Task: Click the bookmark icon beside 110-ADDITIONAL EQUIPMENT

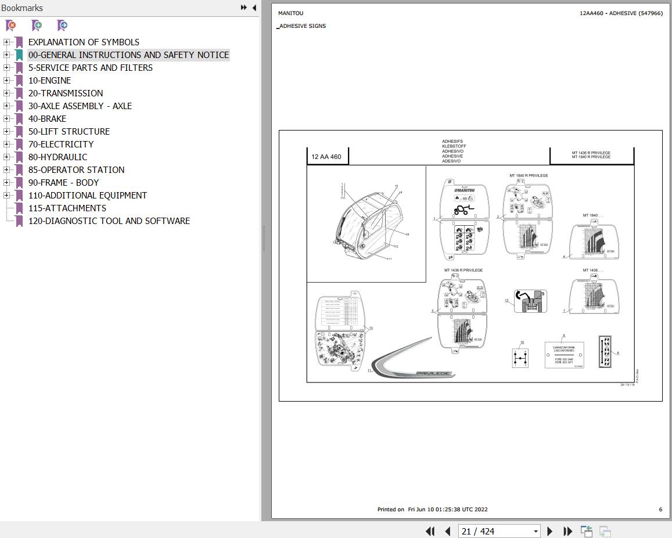Action: click(x=19, y=196)
